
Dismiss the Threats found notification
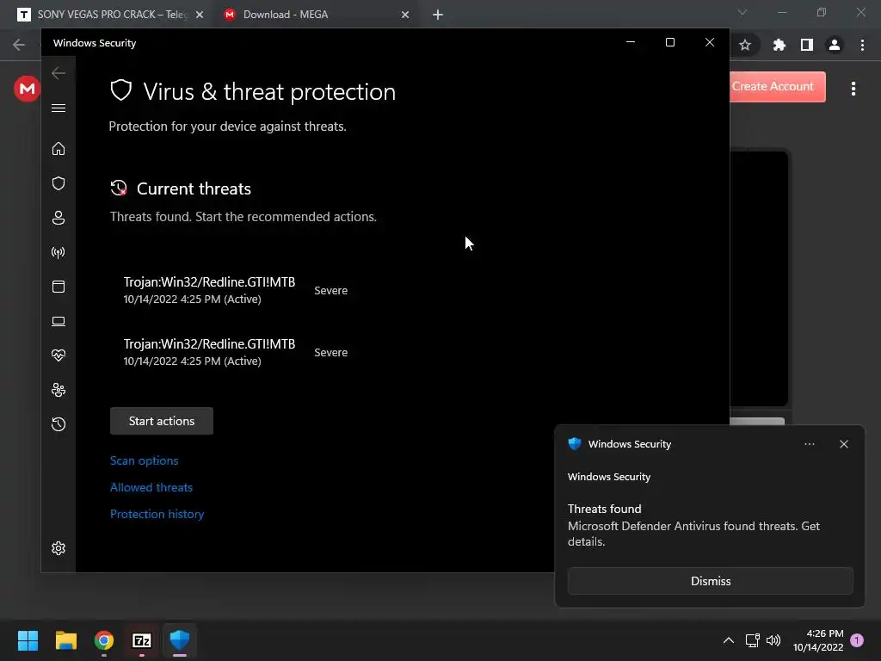[x=710, y=581]
